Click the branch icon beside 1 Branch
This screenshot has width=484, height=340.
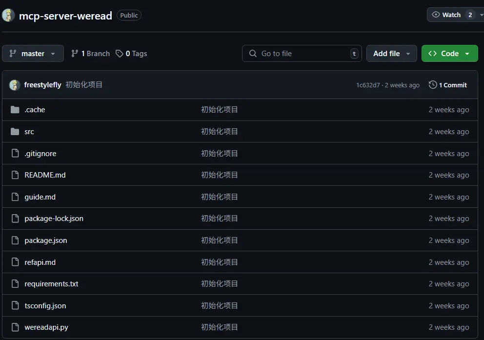tap(75, 54)
